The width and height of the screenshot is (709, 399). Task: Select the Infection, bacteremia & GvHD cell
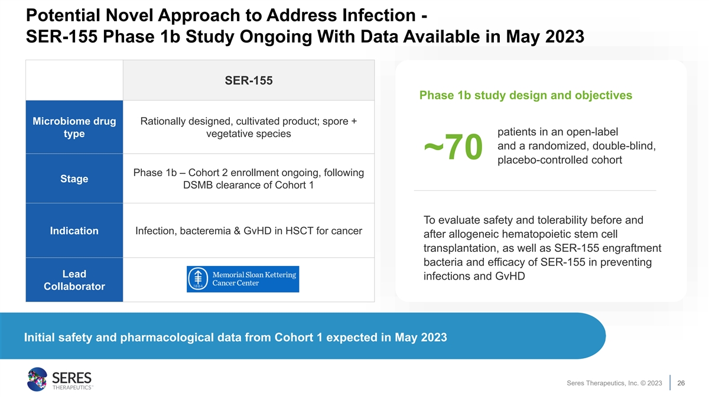tap(249, 231)
